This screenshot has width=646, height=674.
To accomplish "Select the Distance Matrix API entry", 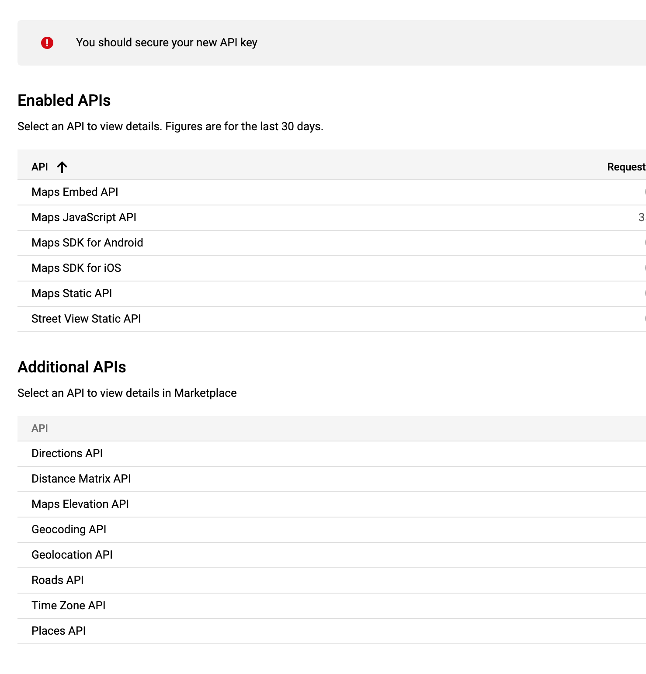I will coord(81,479).
